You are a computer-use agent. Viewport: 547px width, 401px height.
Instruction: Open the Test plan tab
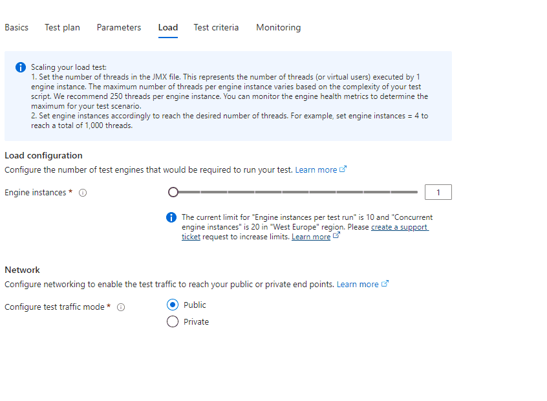[x=62, y=27]
